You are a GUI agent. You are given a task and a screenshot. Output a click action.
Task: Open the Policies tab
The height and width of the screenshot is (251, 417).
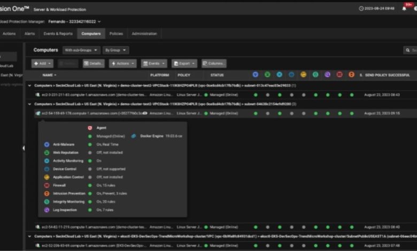point(116,34)
